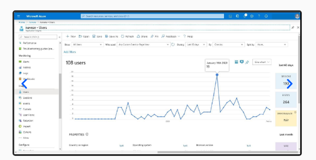Open the Who used events dropdown
Viewport: 316px width, 160px height.
[143, 45]
